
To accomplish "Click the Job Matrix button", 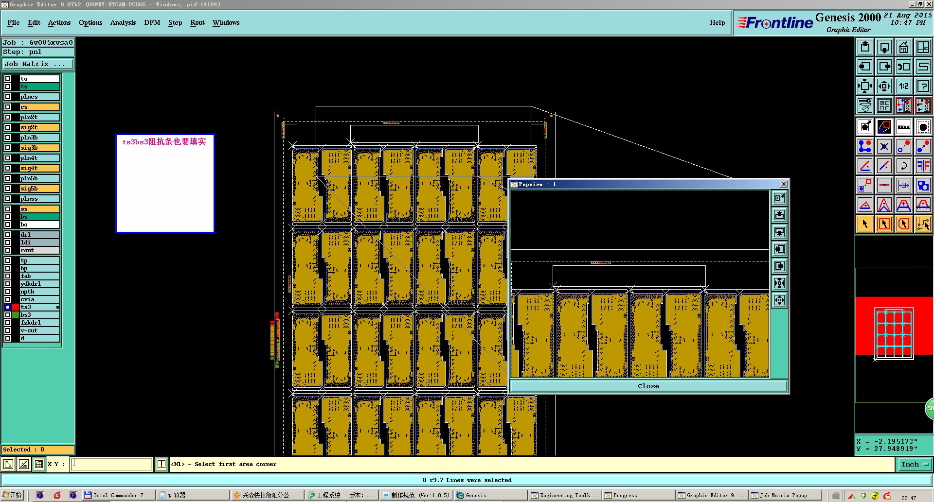I will (38, 64).
